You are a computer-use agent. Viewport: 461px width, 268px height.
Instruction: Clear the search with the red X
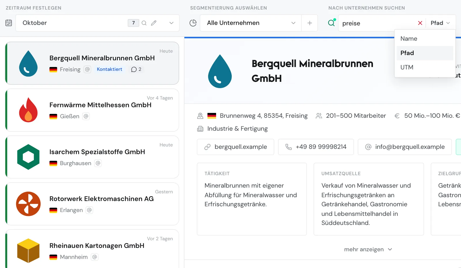tap(420, 23)
